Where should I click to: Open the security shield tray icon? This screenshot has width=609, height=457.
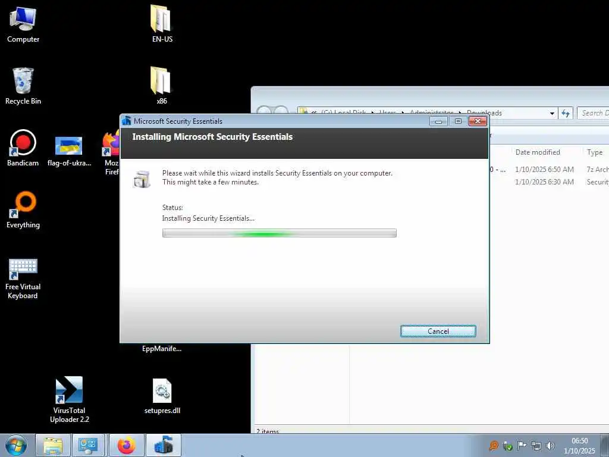(x=508, y=446)
